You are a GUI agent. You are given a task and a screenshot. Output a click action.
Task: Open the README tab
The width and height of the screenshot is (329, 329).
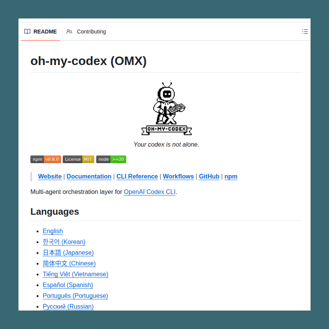pos(40,32)
